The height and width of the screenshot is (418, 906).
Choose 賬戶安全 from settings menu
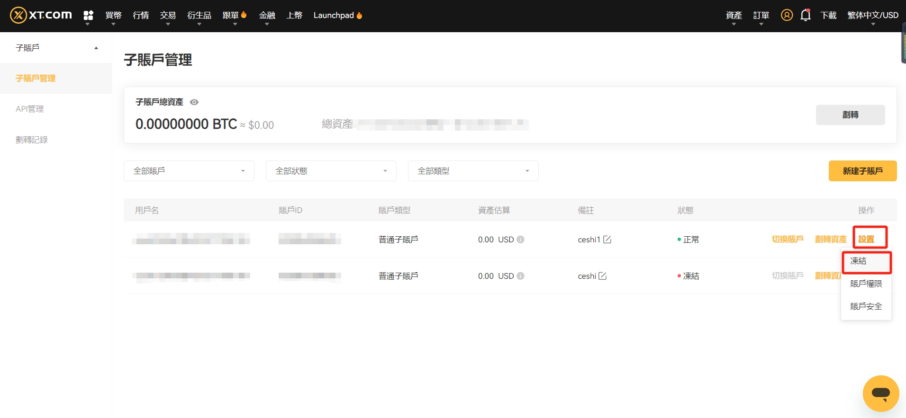[866, 306]
